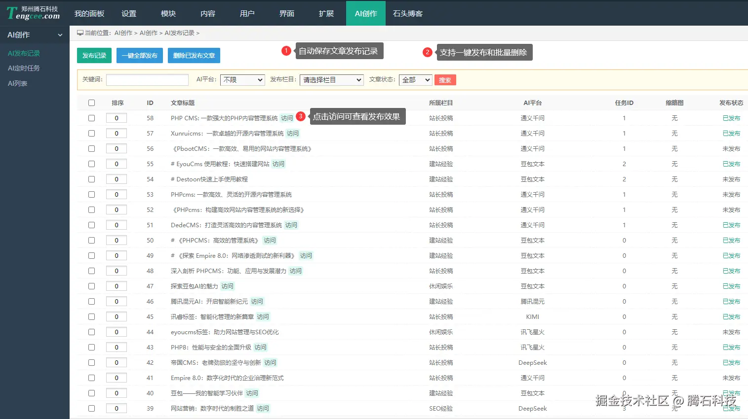748x419 pixels.
Task: Click 访问 for 探索豆包AI的魅力 article
Action: coord(228,286)
